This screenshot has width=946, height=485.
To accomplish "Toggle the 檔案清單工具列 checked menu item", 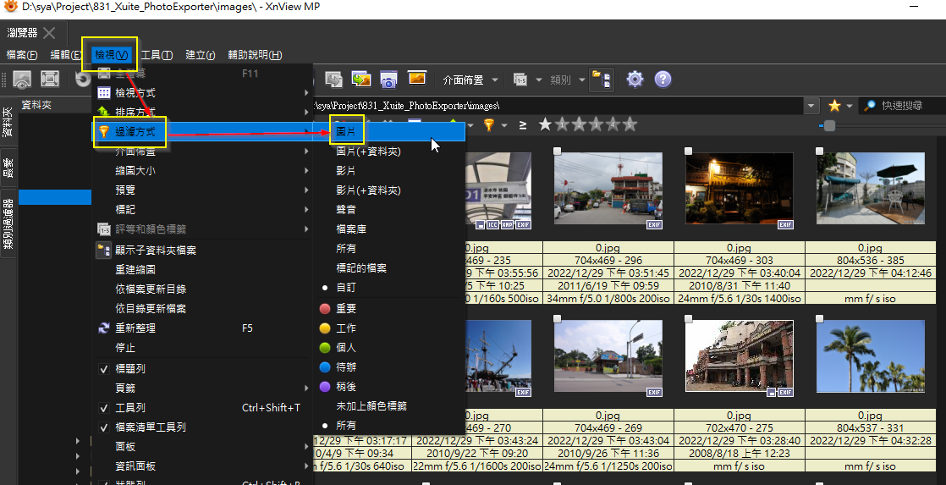I will 202,427.
